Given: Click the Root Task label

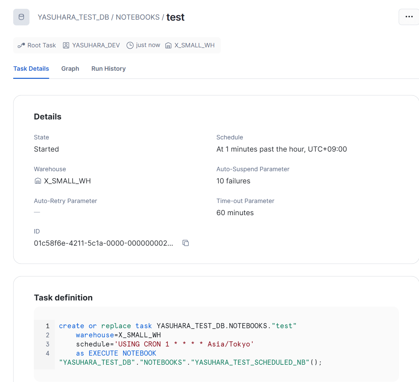Looking at the screenshot, I should click(42, 45).
